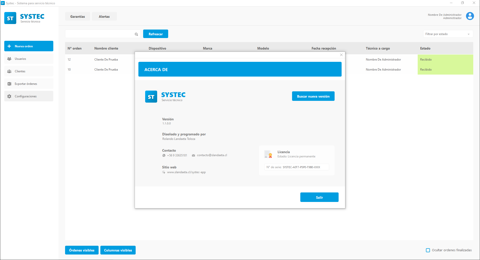Image resolution: width=480 pixels, height=260 pixels.
Task: Open the Garantías tab
Action: 78,17
